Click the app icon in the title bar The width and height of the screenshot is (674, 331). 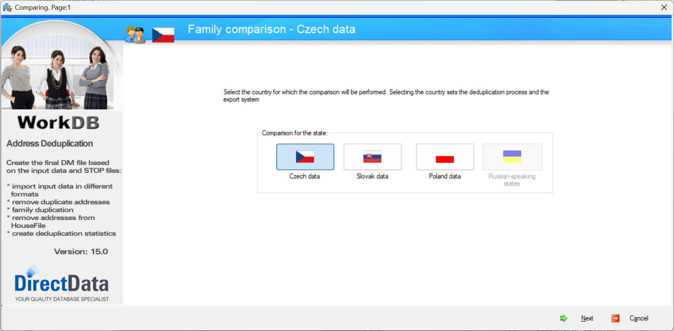pyautogui.click(x=7, y=7)
